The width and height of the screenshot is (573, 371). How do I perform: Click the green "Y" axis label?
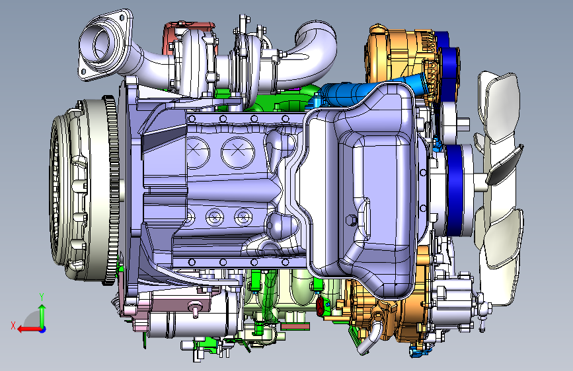click(x=42, y=297)
